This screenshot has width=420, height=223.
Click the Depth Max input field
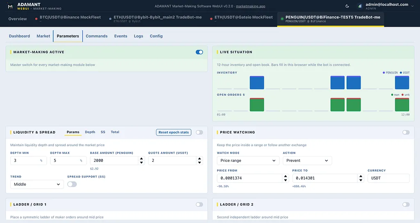[x=68, y=161]
